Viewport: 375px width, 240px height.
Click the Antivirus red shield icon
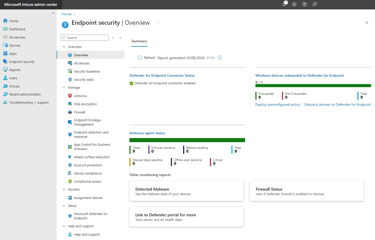70,96
